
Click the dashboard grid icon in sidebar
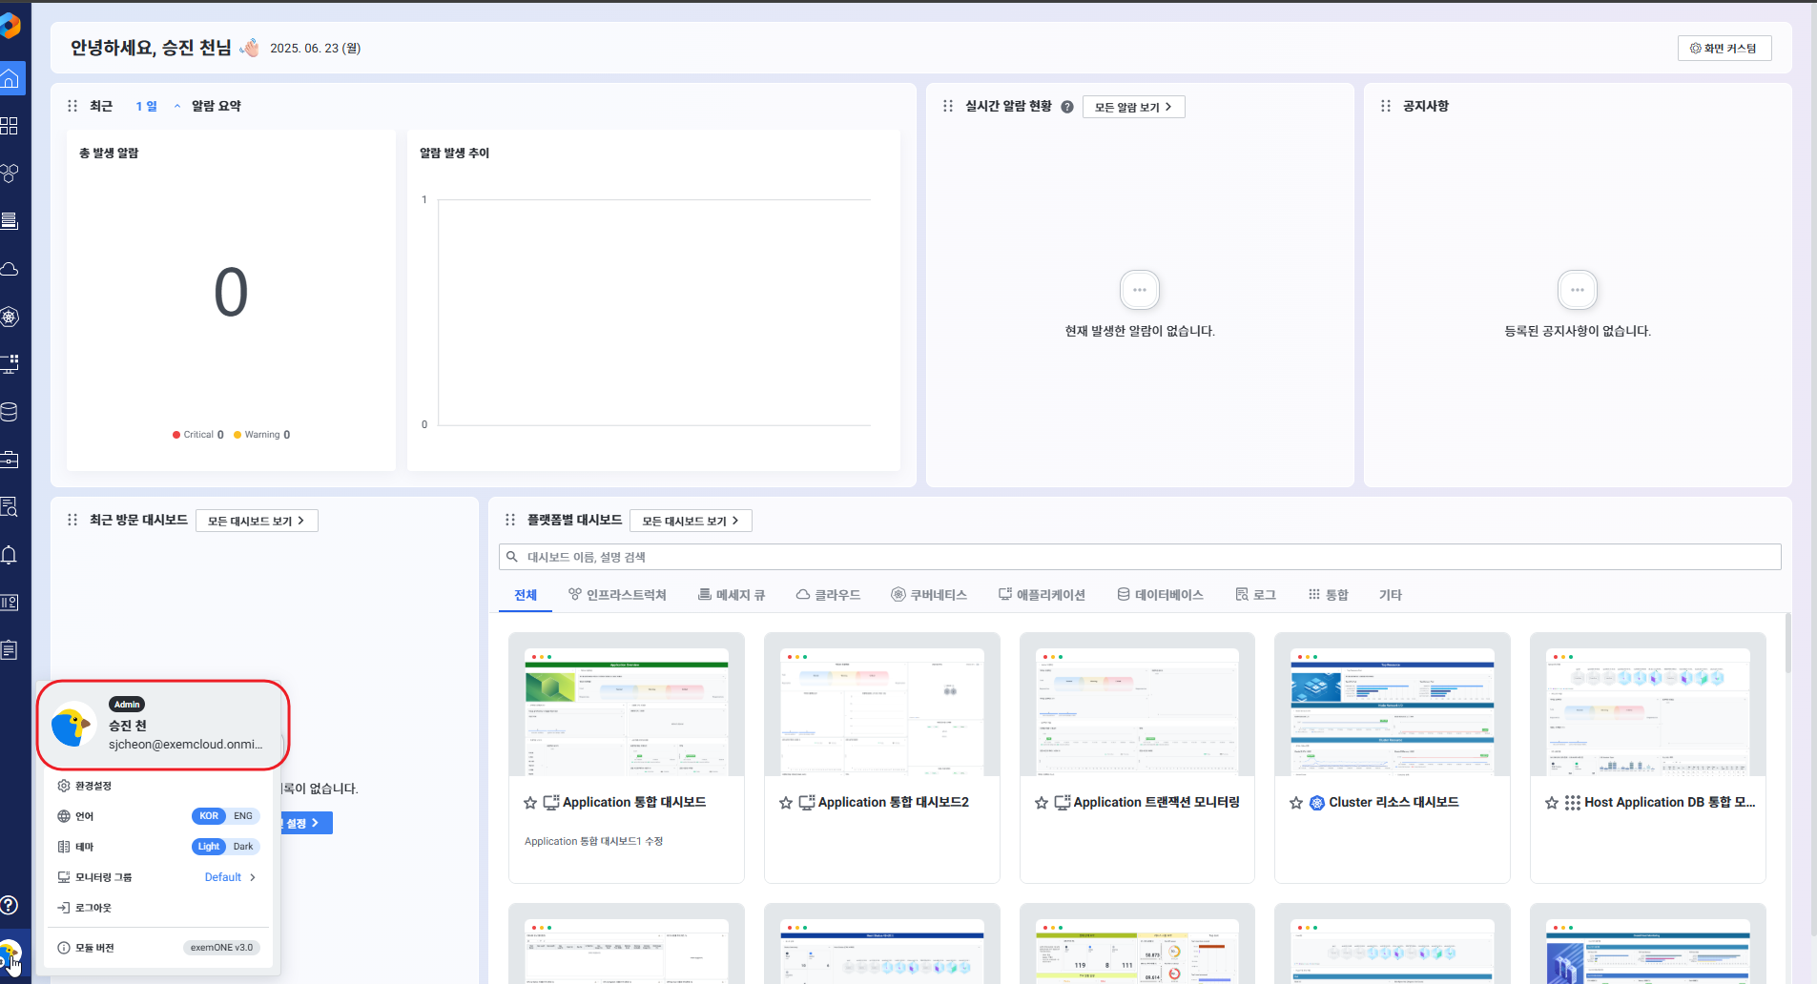click(x=10, y=126)
